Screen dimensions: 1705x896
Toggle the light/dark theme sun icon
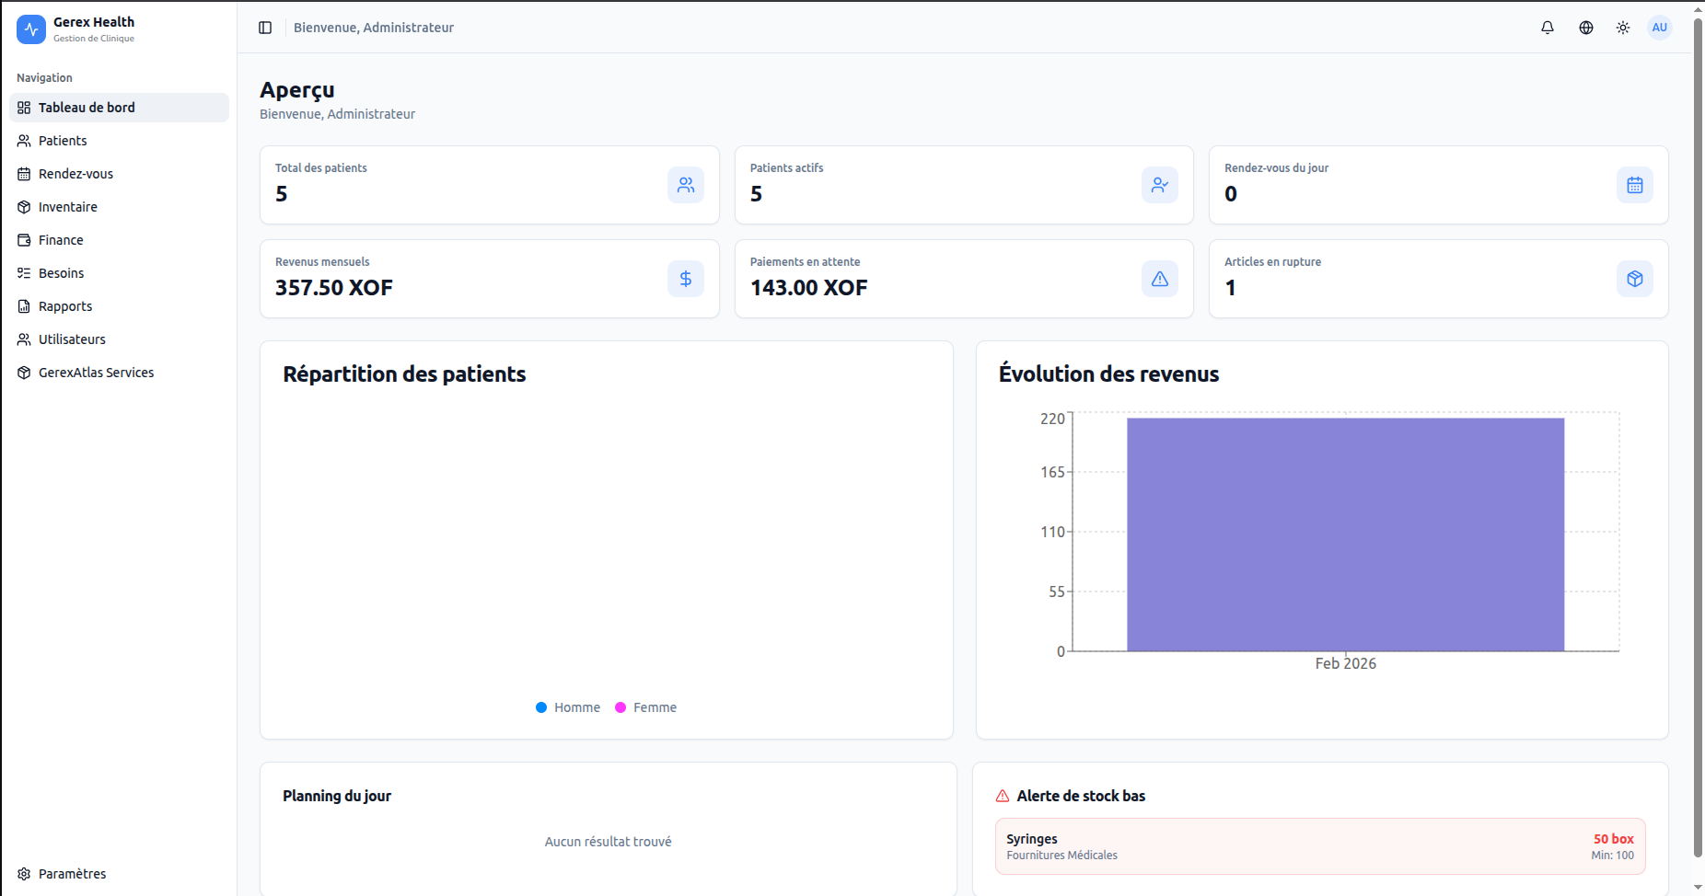(1623, 28)
